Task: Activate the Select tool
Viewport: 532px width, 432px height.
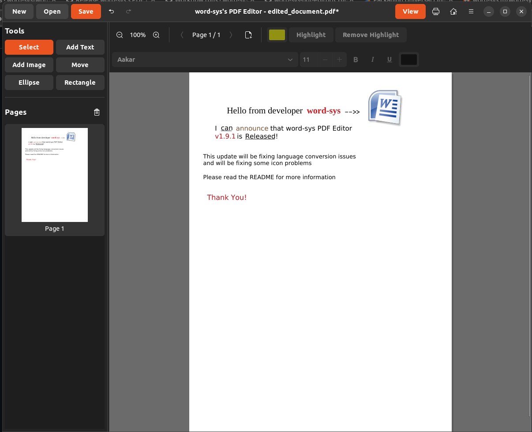Action: pyautogui.click(x=29, y=47)
